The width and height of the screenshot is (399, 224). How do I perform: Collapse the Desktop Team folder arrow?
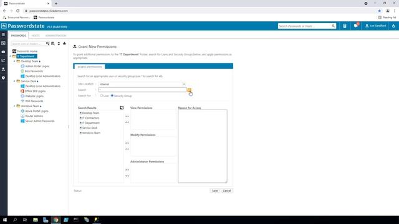point(14,61)
